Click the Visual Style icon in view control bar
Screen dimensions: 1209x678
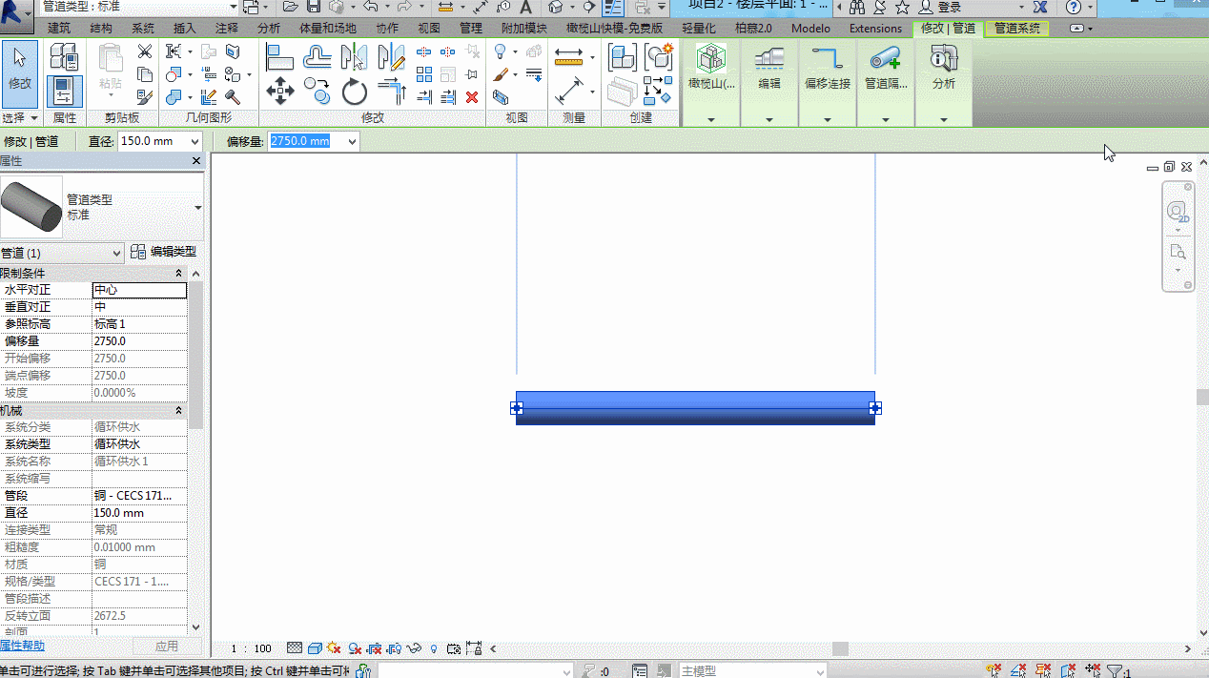(x=315, y=648)
